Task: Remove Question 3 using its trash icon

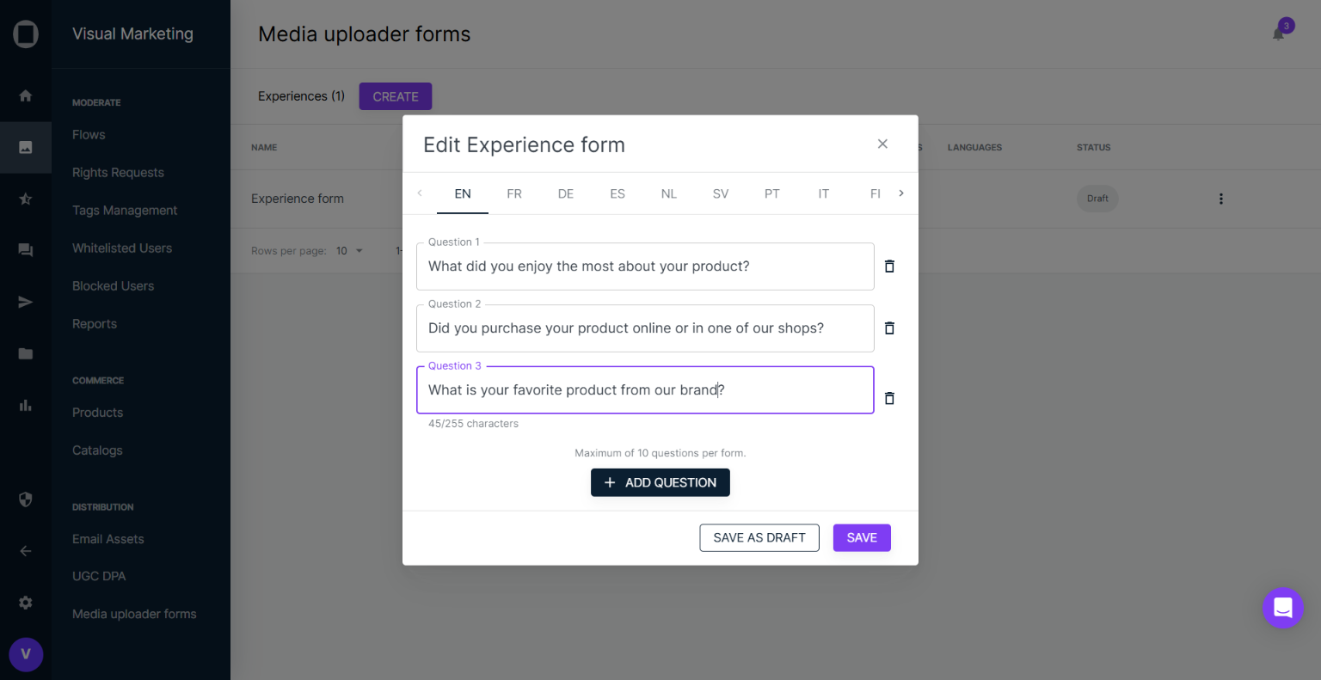Action: click(x=889, y=398)
